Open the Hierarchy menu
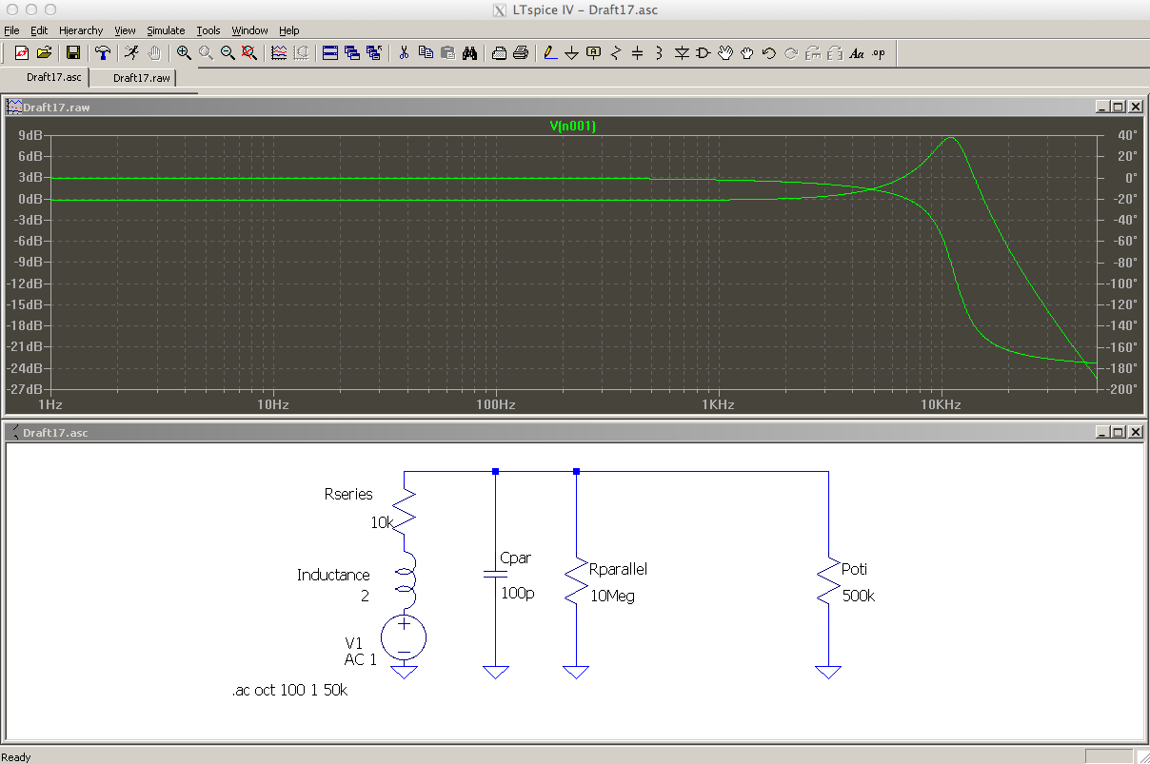 81,30
